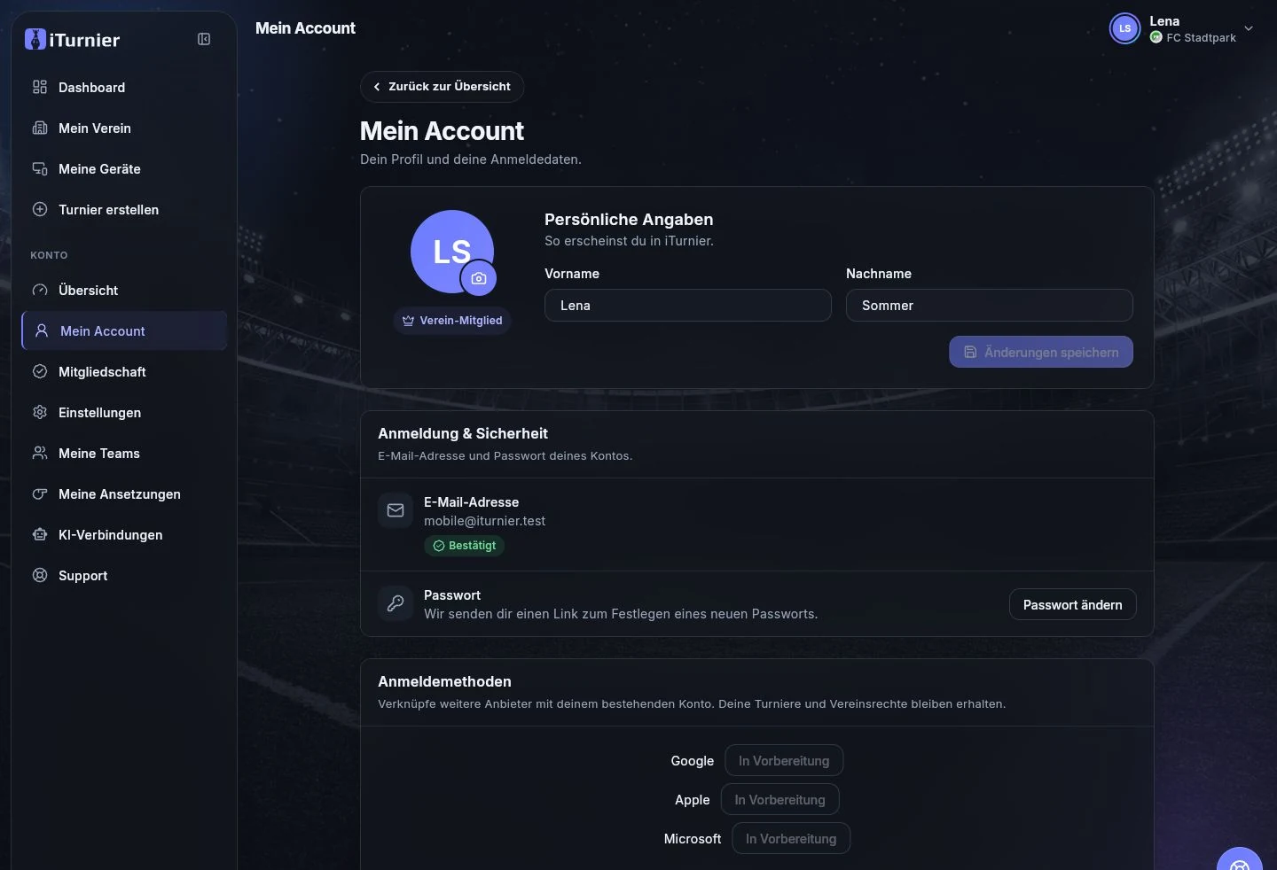
Task: Click the Mitgliedschaft badge icon
Action: pyautogui.click(x=40, y=371)
